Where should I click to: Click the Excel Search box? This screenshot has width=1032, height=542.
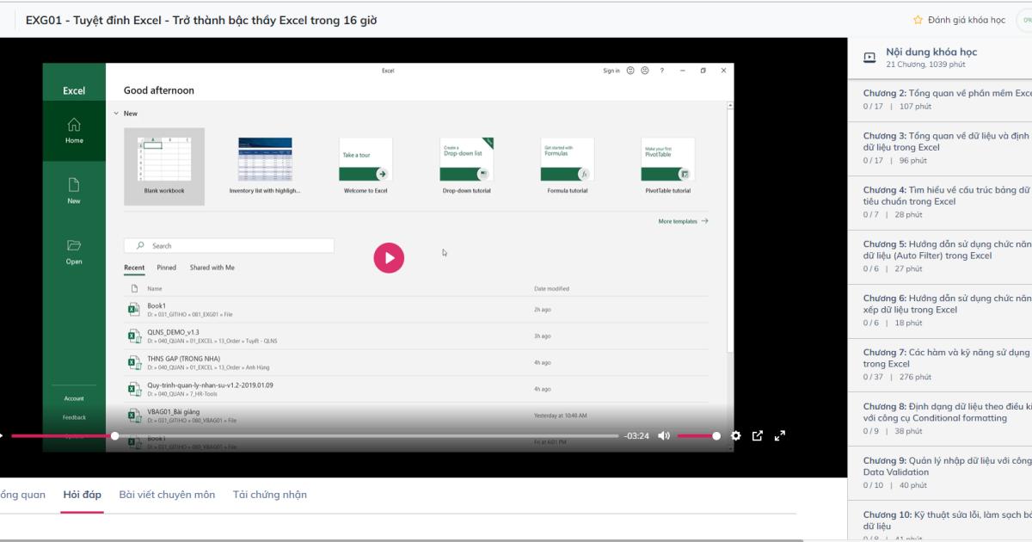click(229, 246)
